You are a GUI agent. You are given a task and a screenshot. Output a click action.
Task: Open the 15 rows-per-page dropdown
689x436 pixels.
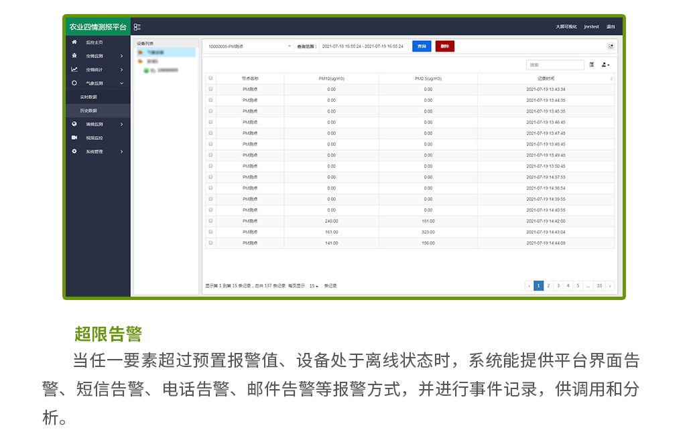tap(314, 286)
